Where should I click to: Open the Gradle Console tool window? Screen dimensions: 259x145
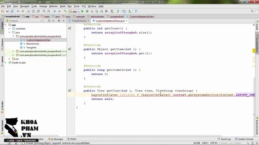[244, 139]
